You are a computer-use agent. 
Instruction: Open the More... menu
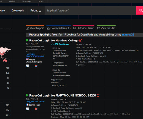(41, 1)
